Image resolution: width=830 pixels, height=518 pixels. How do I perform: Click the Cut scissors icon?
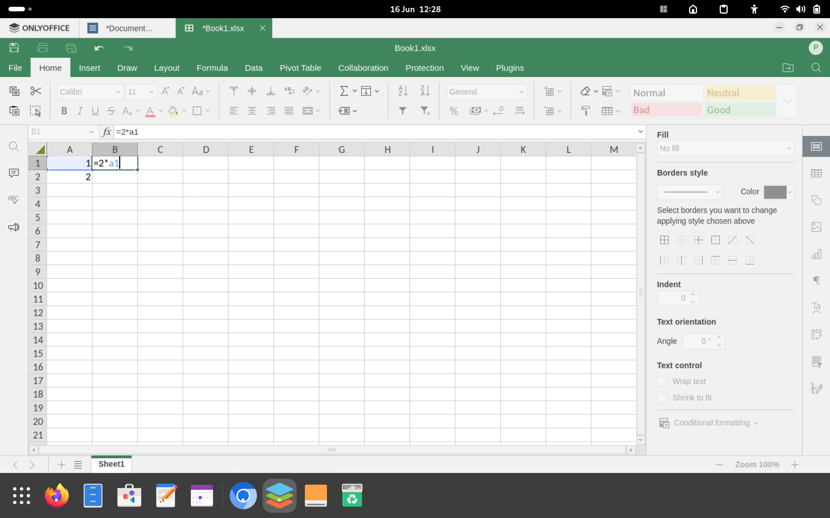[x=36, y=91]
